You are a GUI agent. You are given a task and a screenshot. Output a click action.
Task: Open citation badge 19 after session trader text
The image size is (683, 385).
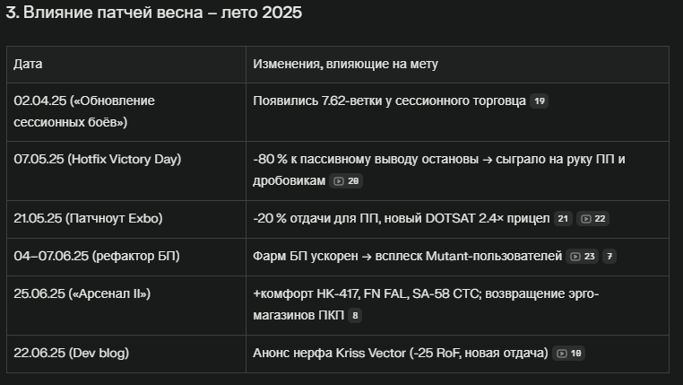pyautogui.click(x=540, y=101)
